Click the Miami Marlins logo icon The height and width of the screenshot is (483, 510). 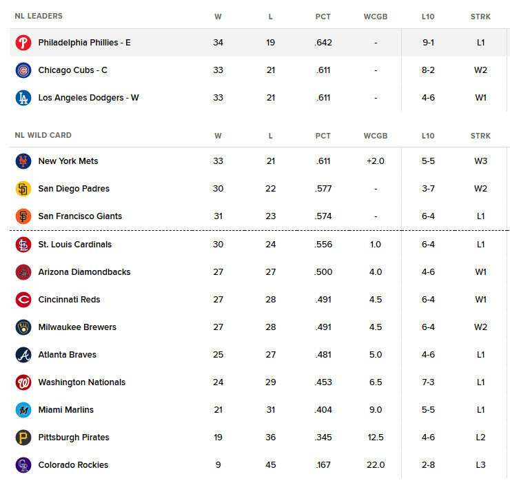pyautogui.click(x=23, y=410)
